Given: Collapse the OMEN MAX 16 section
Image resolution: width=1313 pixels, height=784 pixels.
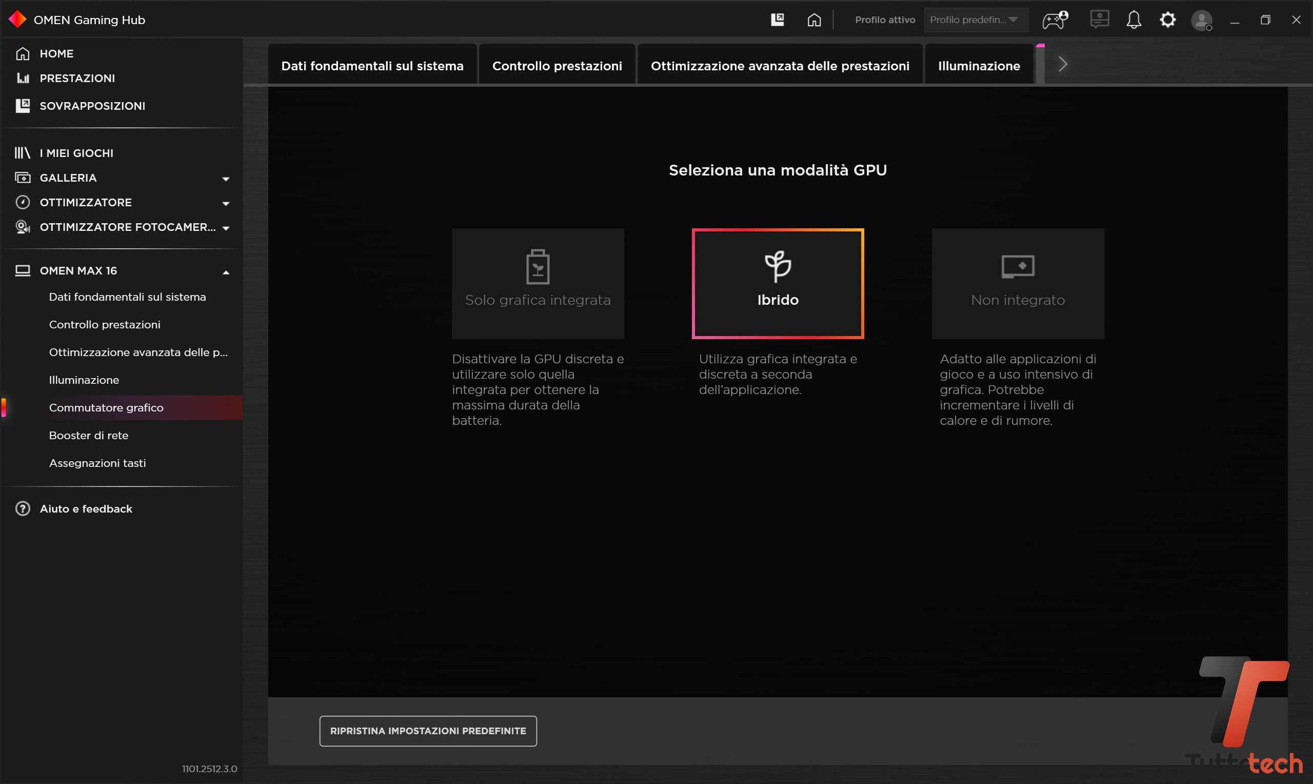Looking at the screenshot, I should click(226, 271).
